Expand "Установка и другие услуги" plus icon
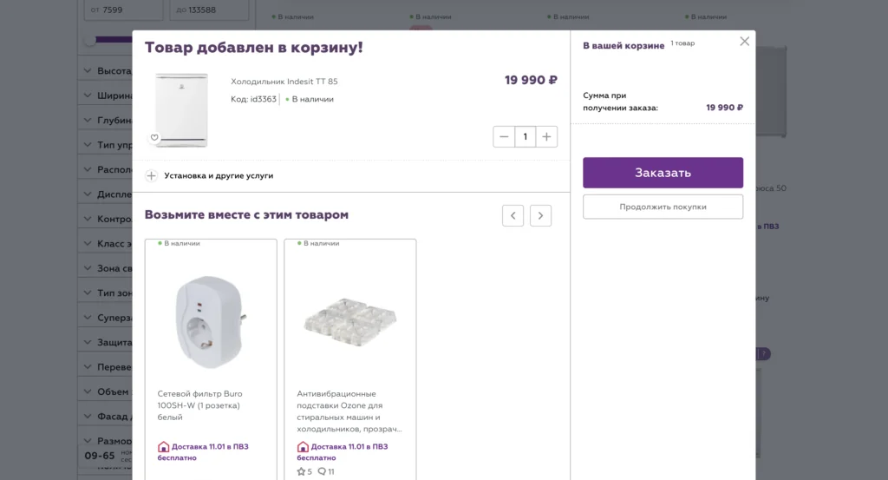888x480 pixels. pos(151,175)
